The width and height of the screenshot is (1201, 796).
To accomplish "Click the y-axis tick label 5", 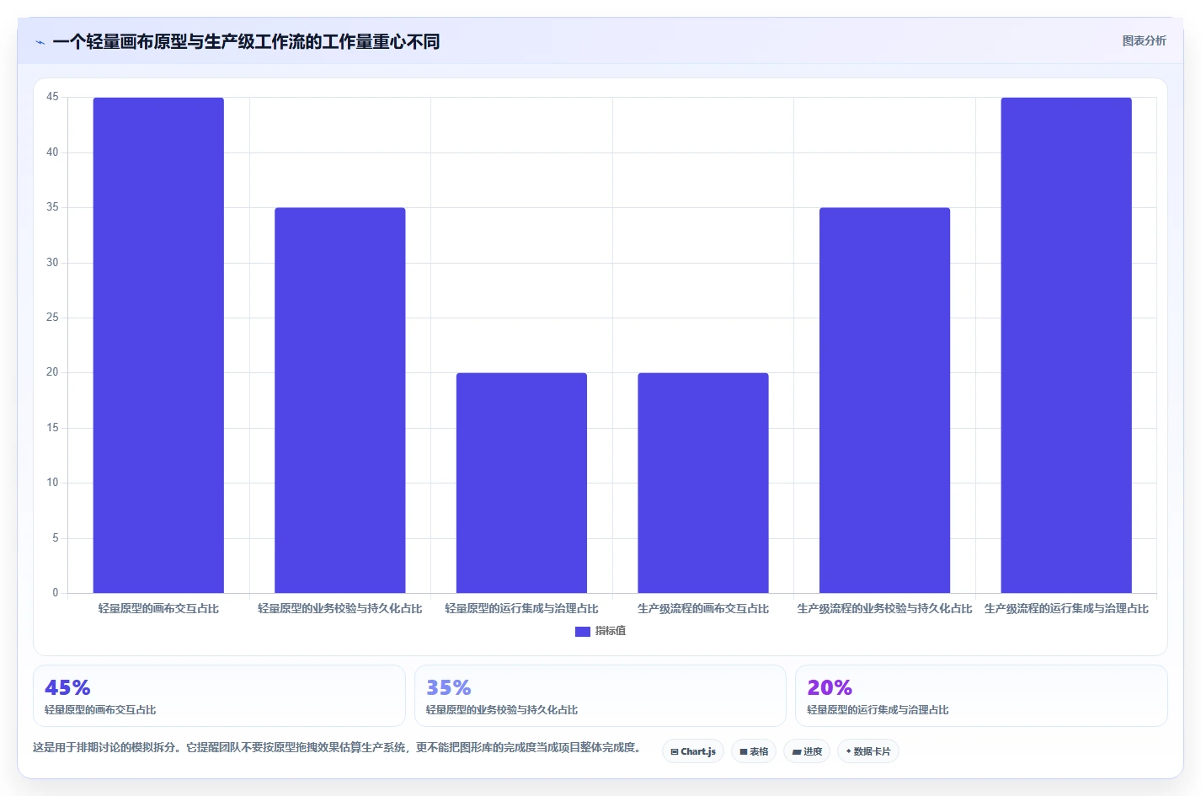I will click(x=56, y=538).
